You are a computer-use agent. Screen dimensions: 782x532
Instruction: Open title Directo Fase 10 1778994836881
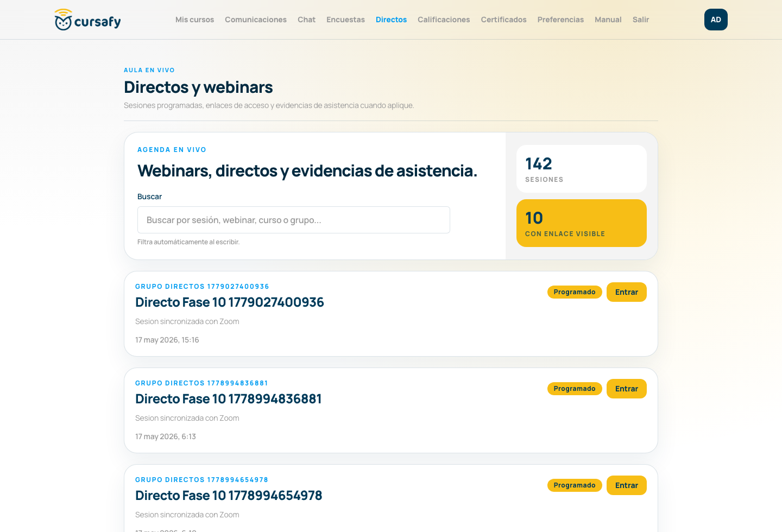coord(229,399)
